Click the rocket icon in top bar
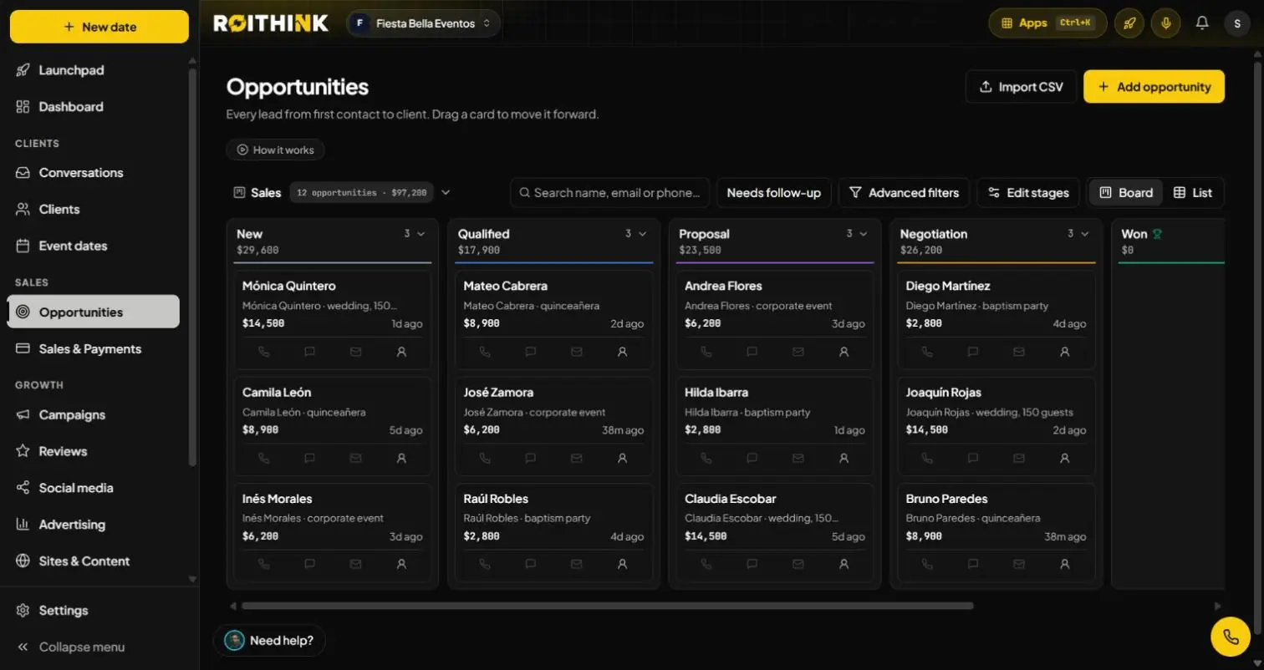This screenshot has width=1264, height=670. point(1129,23)
